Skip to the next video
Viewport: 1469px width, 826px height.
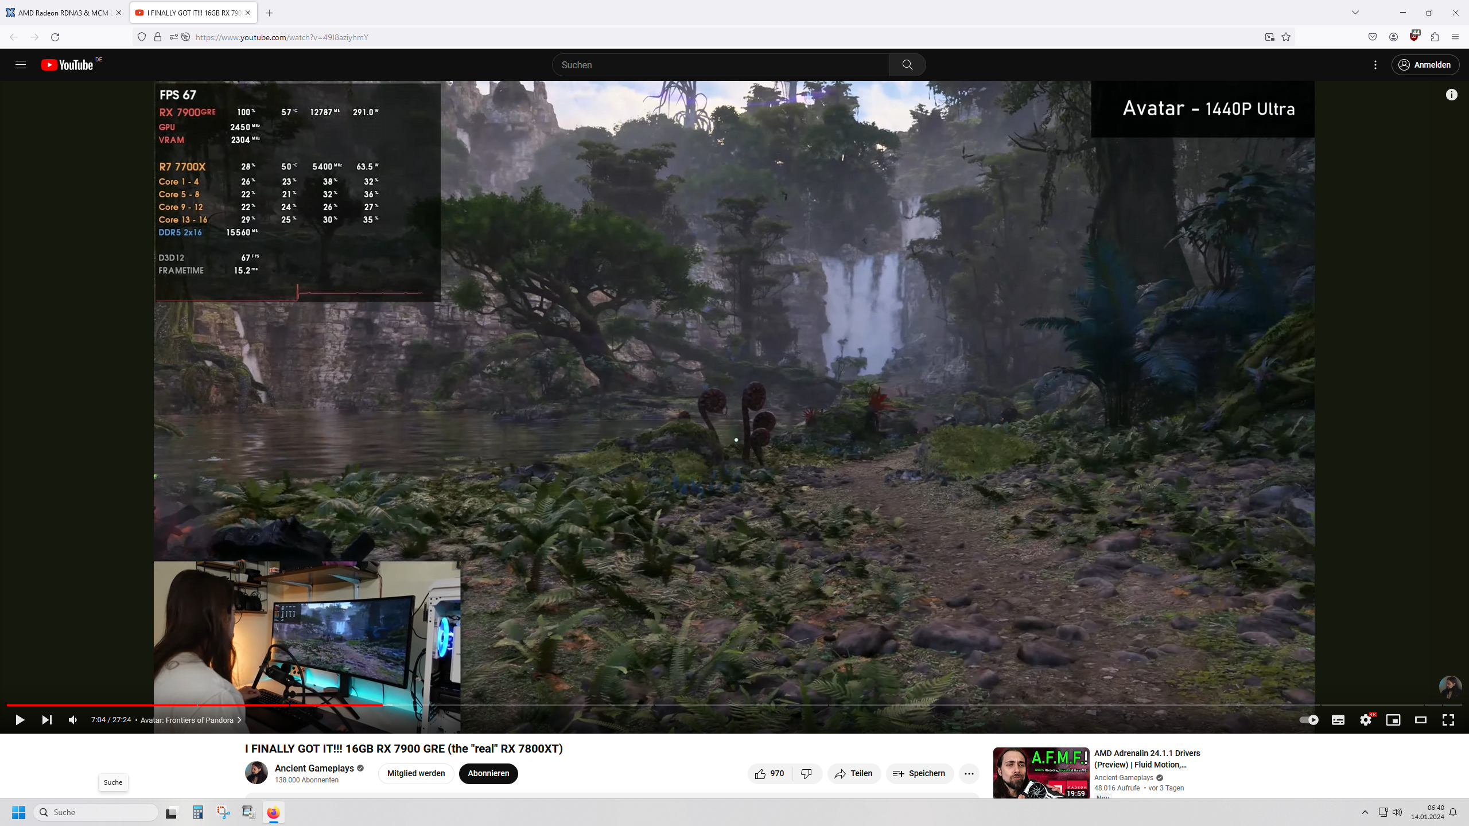coord(47,720)
